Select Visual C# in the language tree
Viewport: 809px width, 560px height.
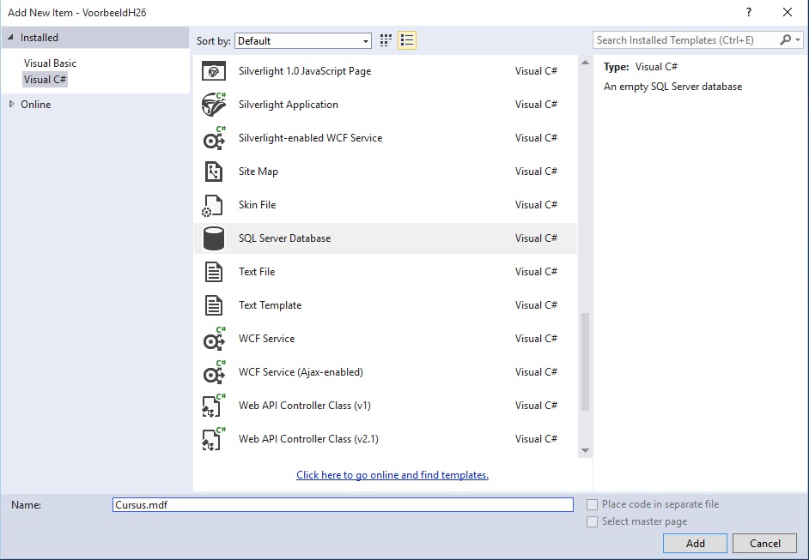[45, 80]
